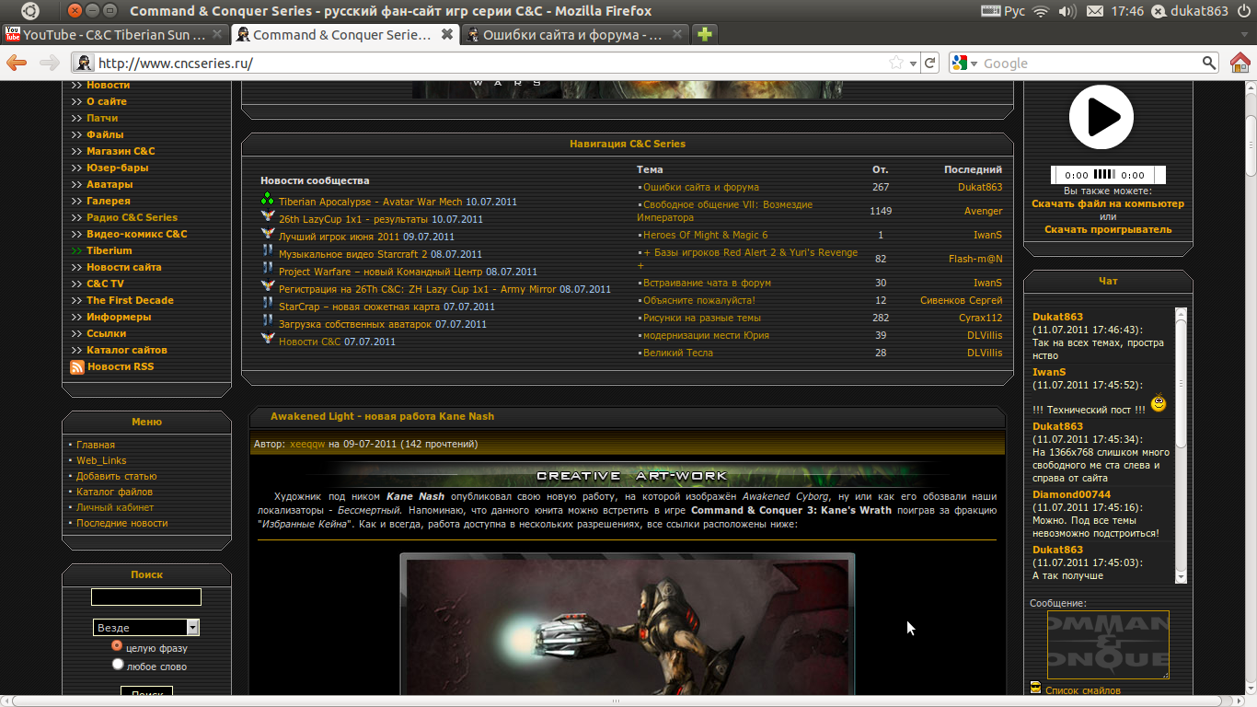Click the RSS feed icon beside Новости RSS
Screen dimensions: 1257x707
pos(77,367)
